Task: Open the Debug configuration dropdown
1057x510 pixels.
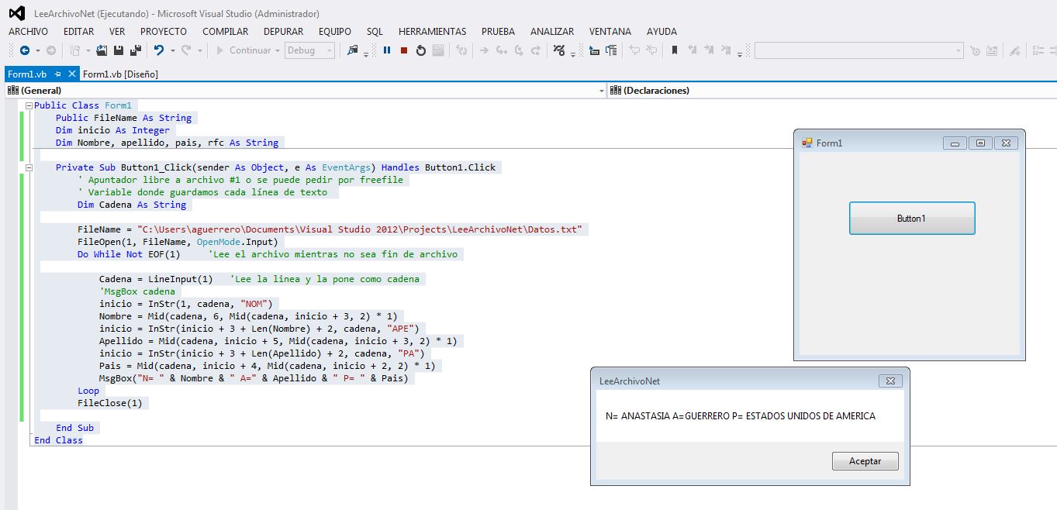Action: pos(310,50)
